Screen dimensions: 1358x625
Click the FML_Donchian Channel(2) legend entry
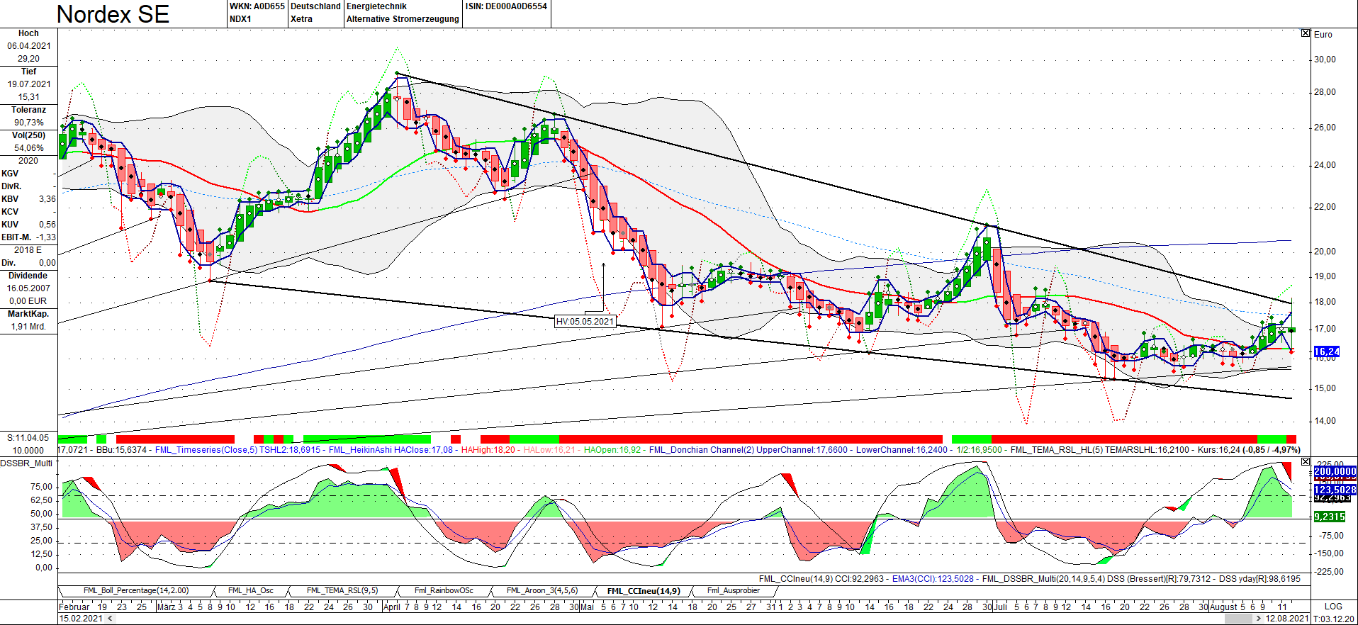coord(701,450)
